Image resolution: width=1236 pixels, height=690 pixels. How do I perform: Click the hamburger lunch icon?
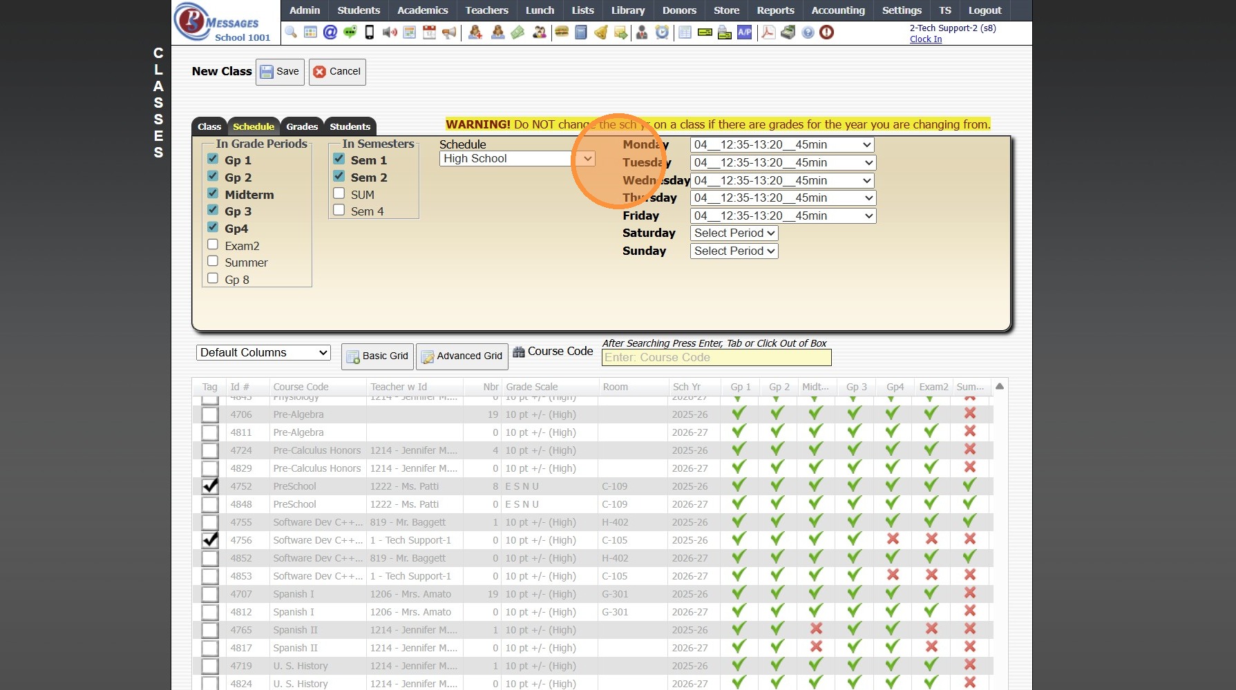tap(562, 32)
